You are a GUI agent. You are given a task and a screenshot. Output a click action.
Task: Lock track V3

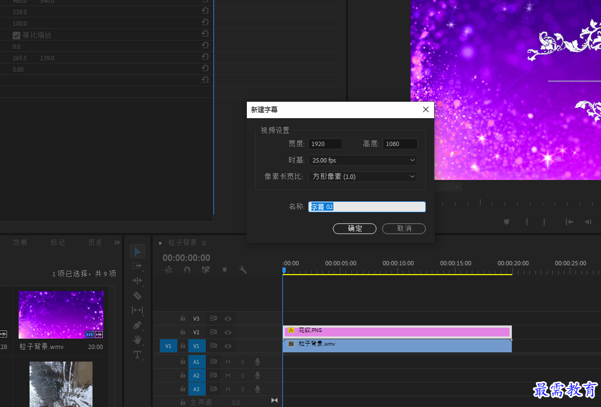[x=183, y=318]
